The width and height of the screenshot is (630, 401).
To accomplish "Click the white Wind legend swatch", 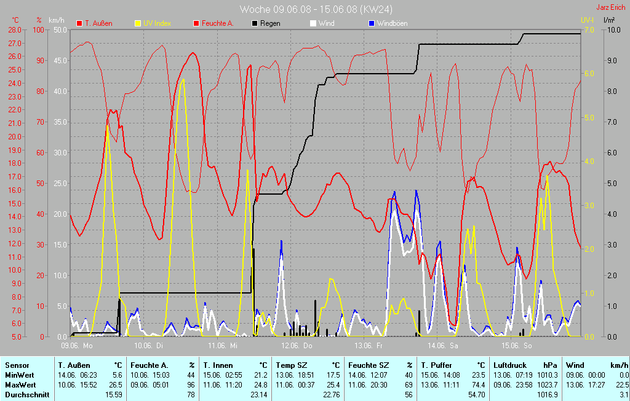I will (313, 23).
